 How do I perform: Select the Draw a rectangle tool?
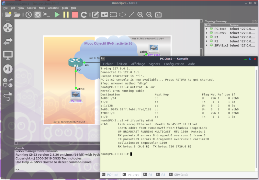113,15
